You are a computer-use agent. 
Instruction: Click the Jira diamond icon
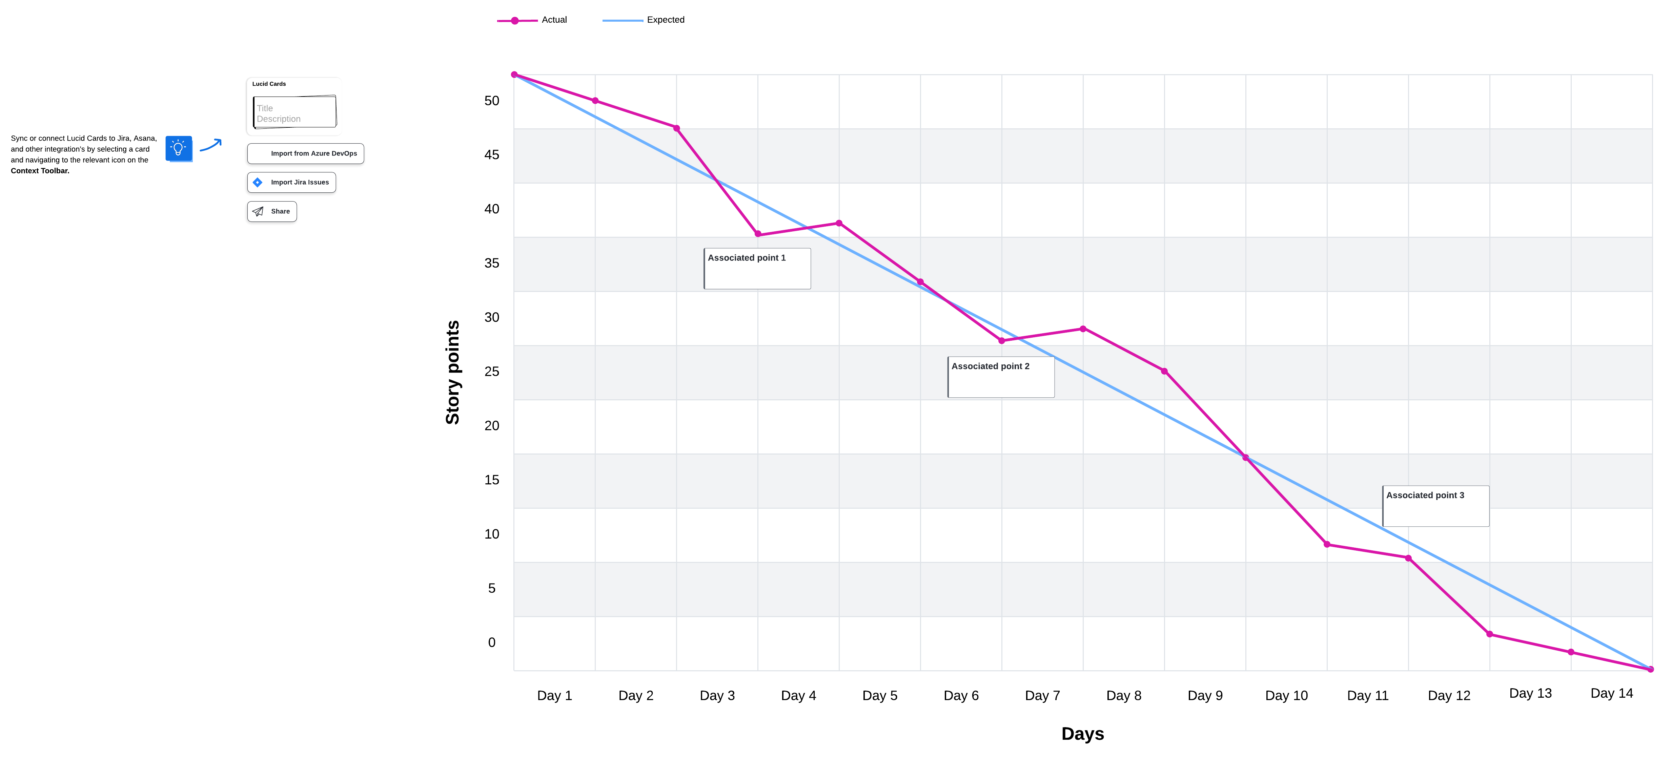tap(258, 182)
